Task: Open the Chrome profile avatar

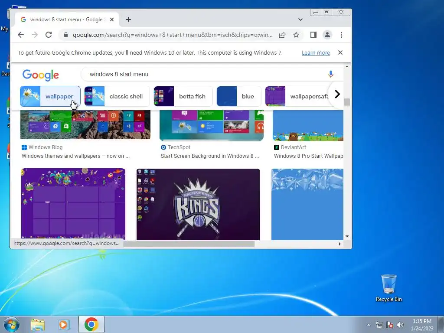Action: (327, 35)
